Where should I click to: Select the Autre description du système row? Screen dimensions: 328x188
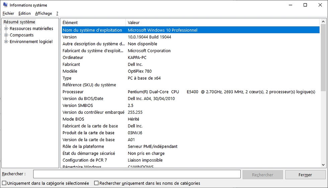tap(190, 44)
